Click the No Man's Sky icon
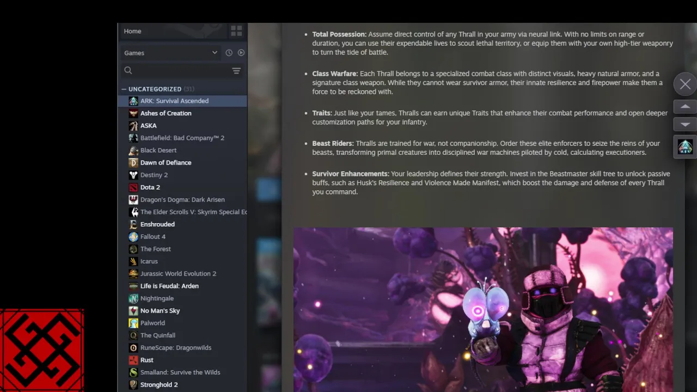The width and height of the screenshot is (697, 392). pyautogui.click(x=133, y=311)
